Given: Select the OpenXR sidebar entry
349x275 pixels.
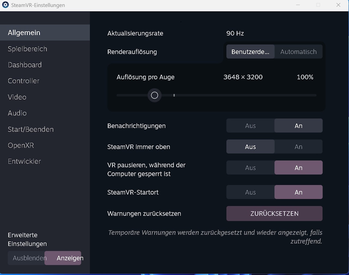Looking at the screenshot, I should click(21, 146).
